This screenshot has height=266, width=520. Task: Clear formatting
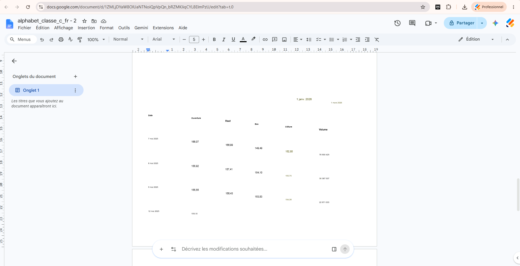pyautogui.click(x=377, y=40)
